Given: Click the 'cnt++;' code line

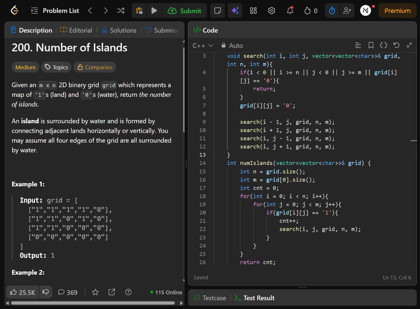Looking at the screenshot, I should click(x=289, y=221).
